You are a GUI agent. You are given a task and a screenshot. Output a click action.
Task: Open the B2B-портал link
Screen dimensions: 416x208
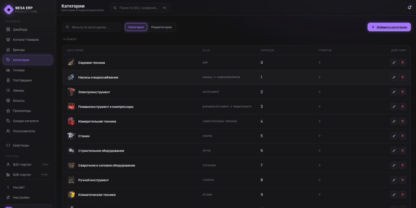click(28, 175)
